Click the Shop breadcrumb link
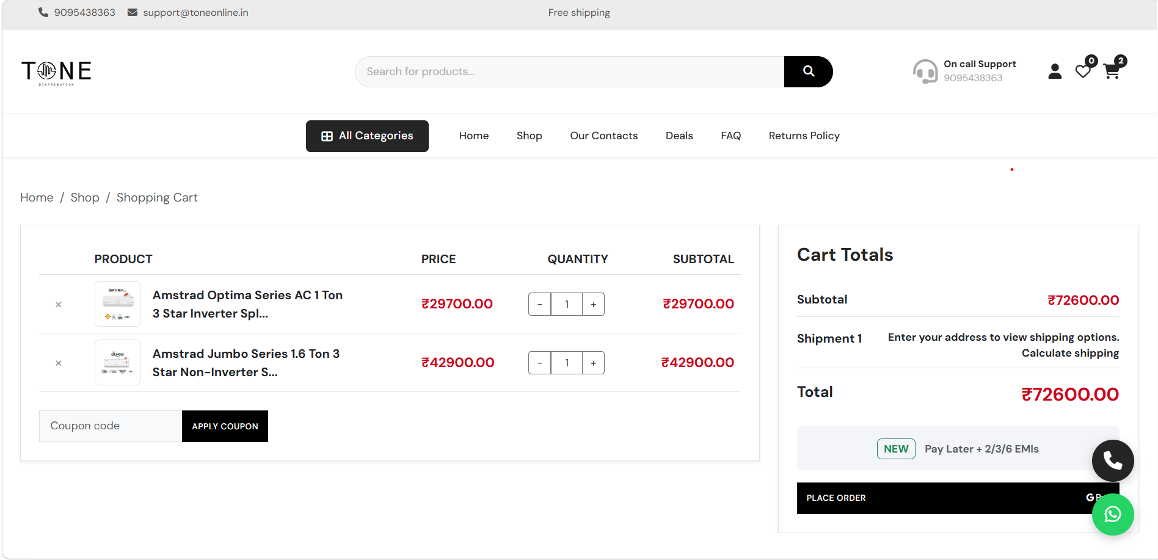 (85, 197)
